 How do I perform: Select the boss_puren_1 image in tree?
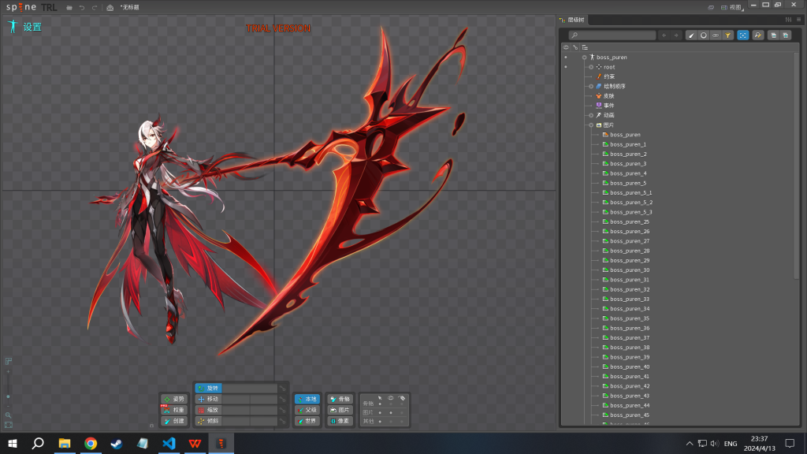pos(628,145)
